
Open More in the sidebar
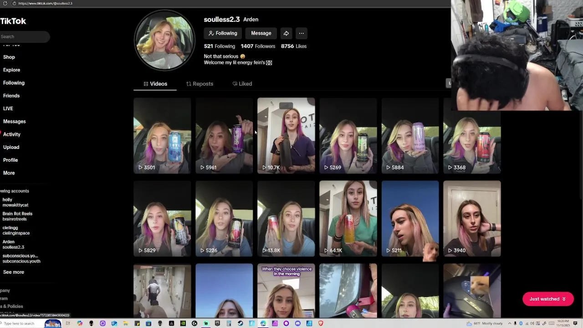(9, 173)
